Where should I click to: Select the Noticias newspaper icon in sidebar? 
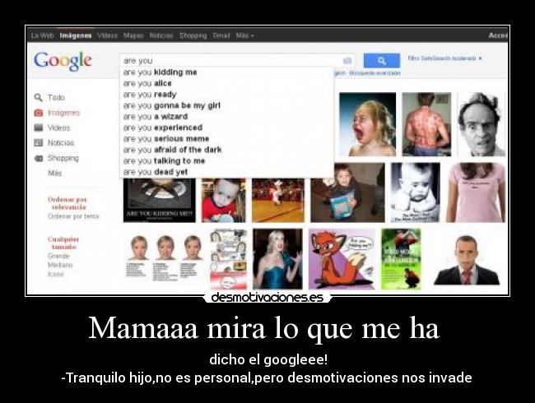pyautogui.click(x=38, y=143)
